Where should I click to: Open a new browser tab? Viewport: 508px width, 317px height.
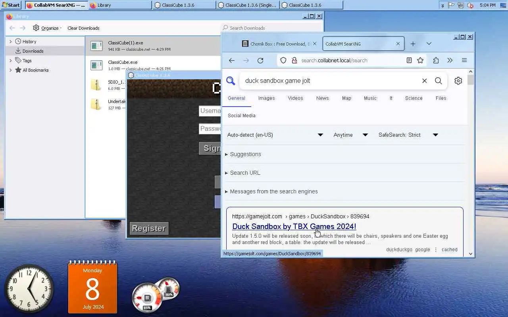413,44
